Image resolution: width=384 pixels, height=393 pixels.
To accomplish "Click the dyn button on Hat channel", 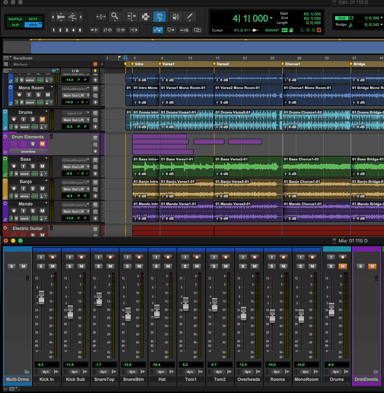I will (x=161, y=372).
